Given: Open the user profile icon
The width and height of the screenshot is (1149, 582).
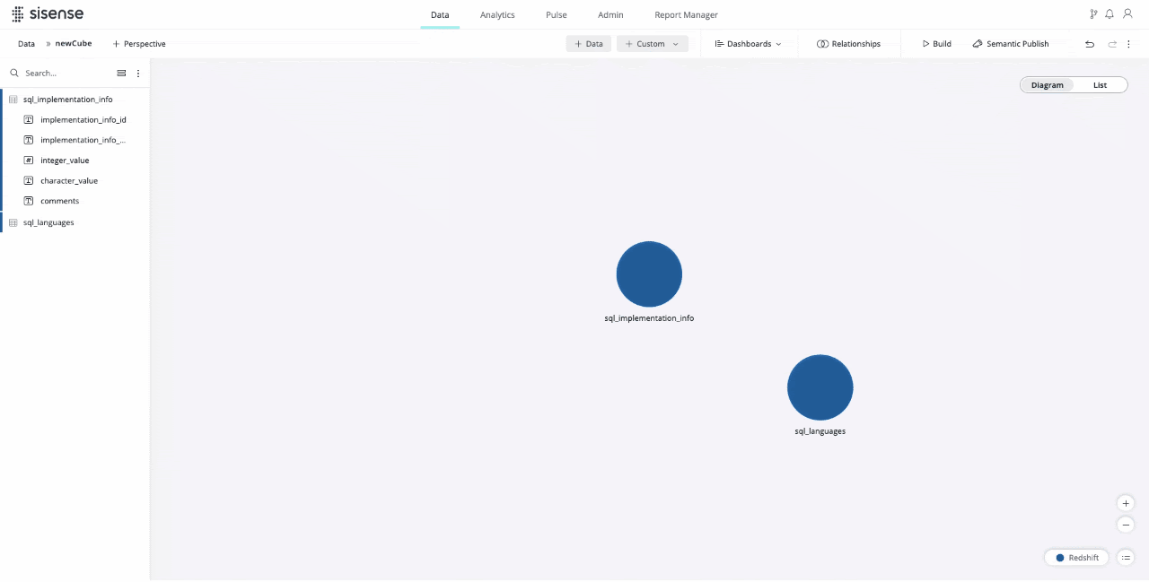Looking at the screenshot, I should point(1127,14).
